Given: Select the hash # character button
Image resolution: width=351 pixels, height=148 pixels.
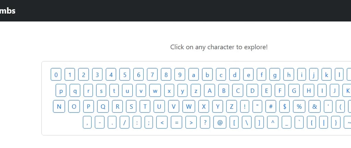Looking at the screenshot, I should point(271,106).
